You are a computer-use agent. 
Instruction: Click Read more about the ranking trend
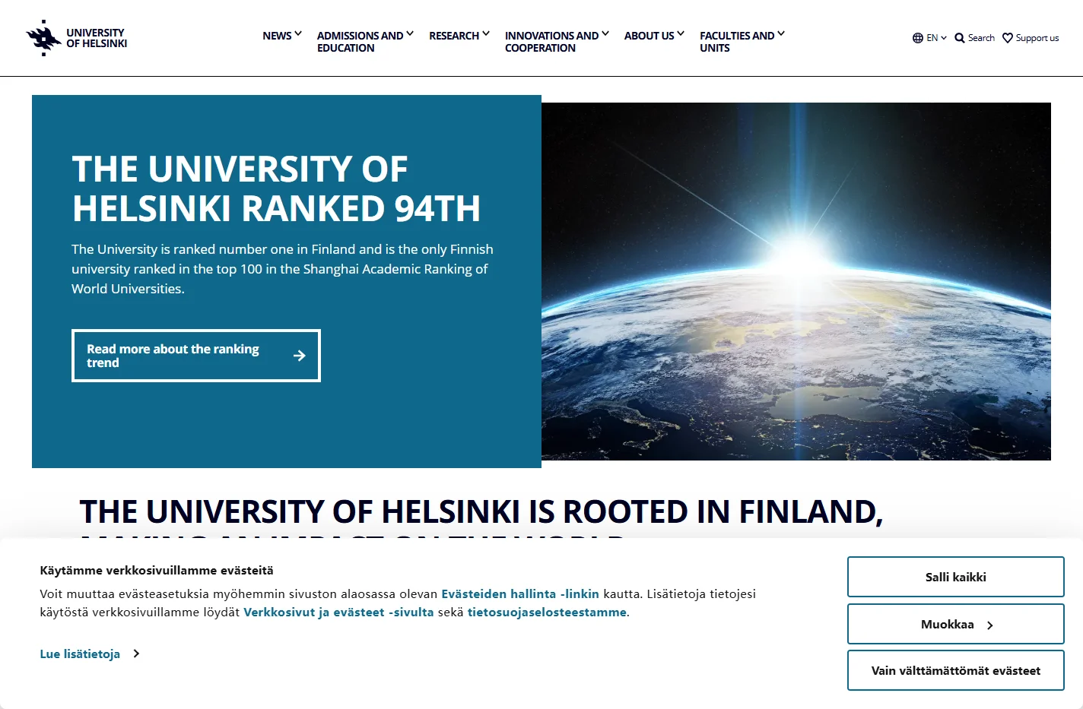click(x=196, y=356)
